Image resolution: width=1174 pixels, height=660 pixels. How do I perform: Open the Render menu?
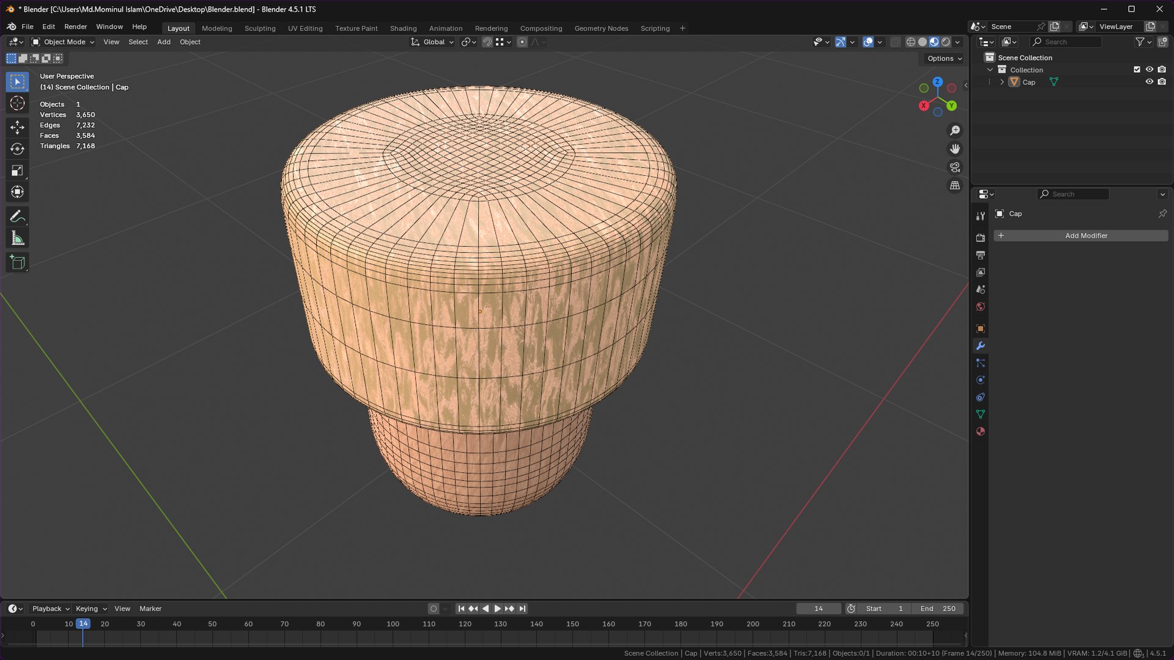click(x=76, y=27)
